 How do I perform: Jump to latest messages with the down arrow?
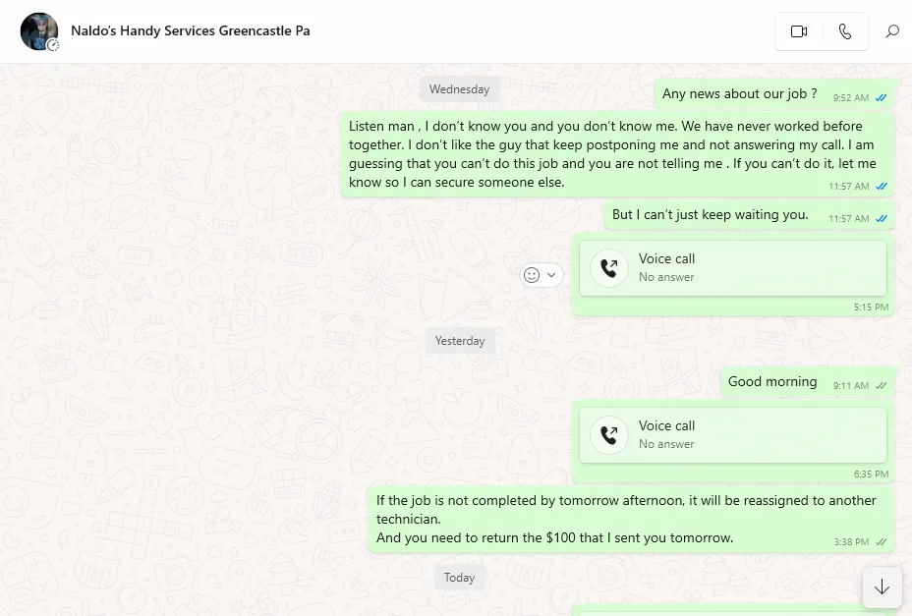882,587
